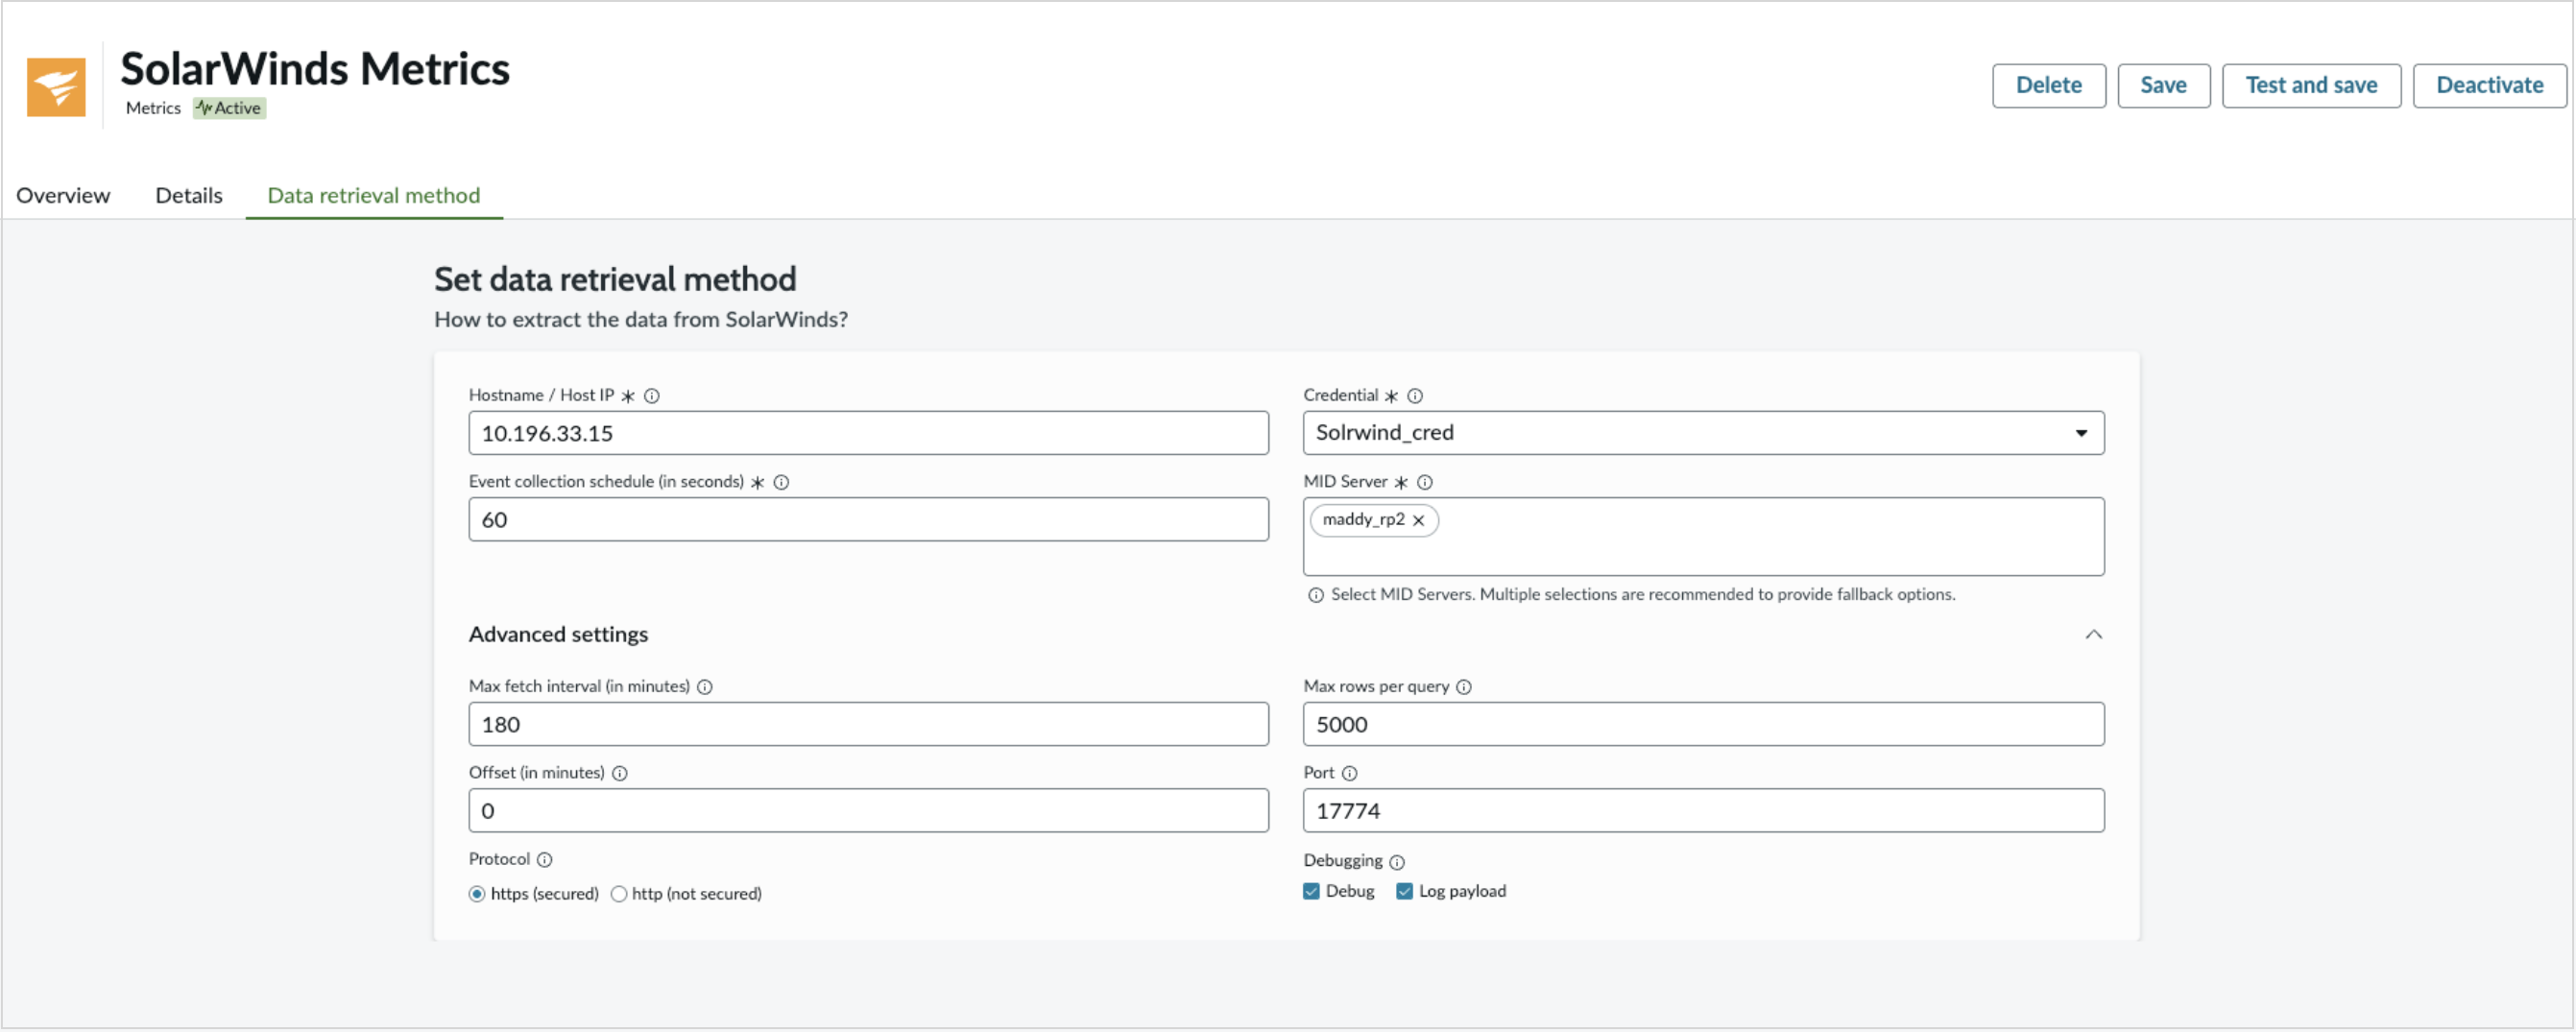Click the Port field showing 17774

[1703, 811]
